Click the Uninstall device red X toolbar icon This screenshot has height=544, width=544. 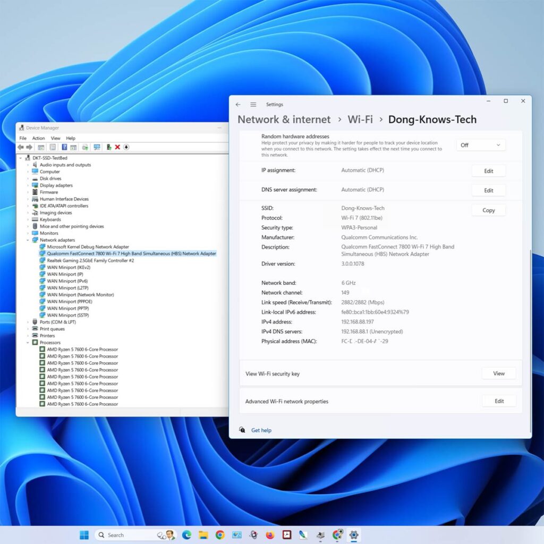coord(117,147)
